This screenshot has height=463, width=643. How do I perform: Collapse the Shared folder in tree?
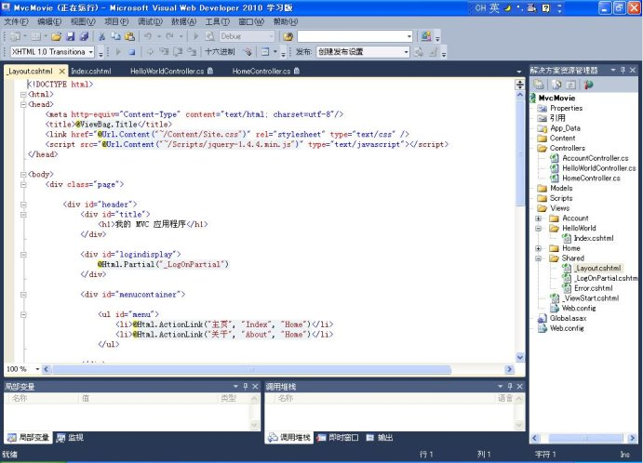(x=539, y=258)
